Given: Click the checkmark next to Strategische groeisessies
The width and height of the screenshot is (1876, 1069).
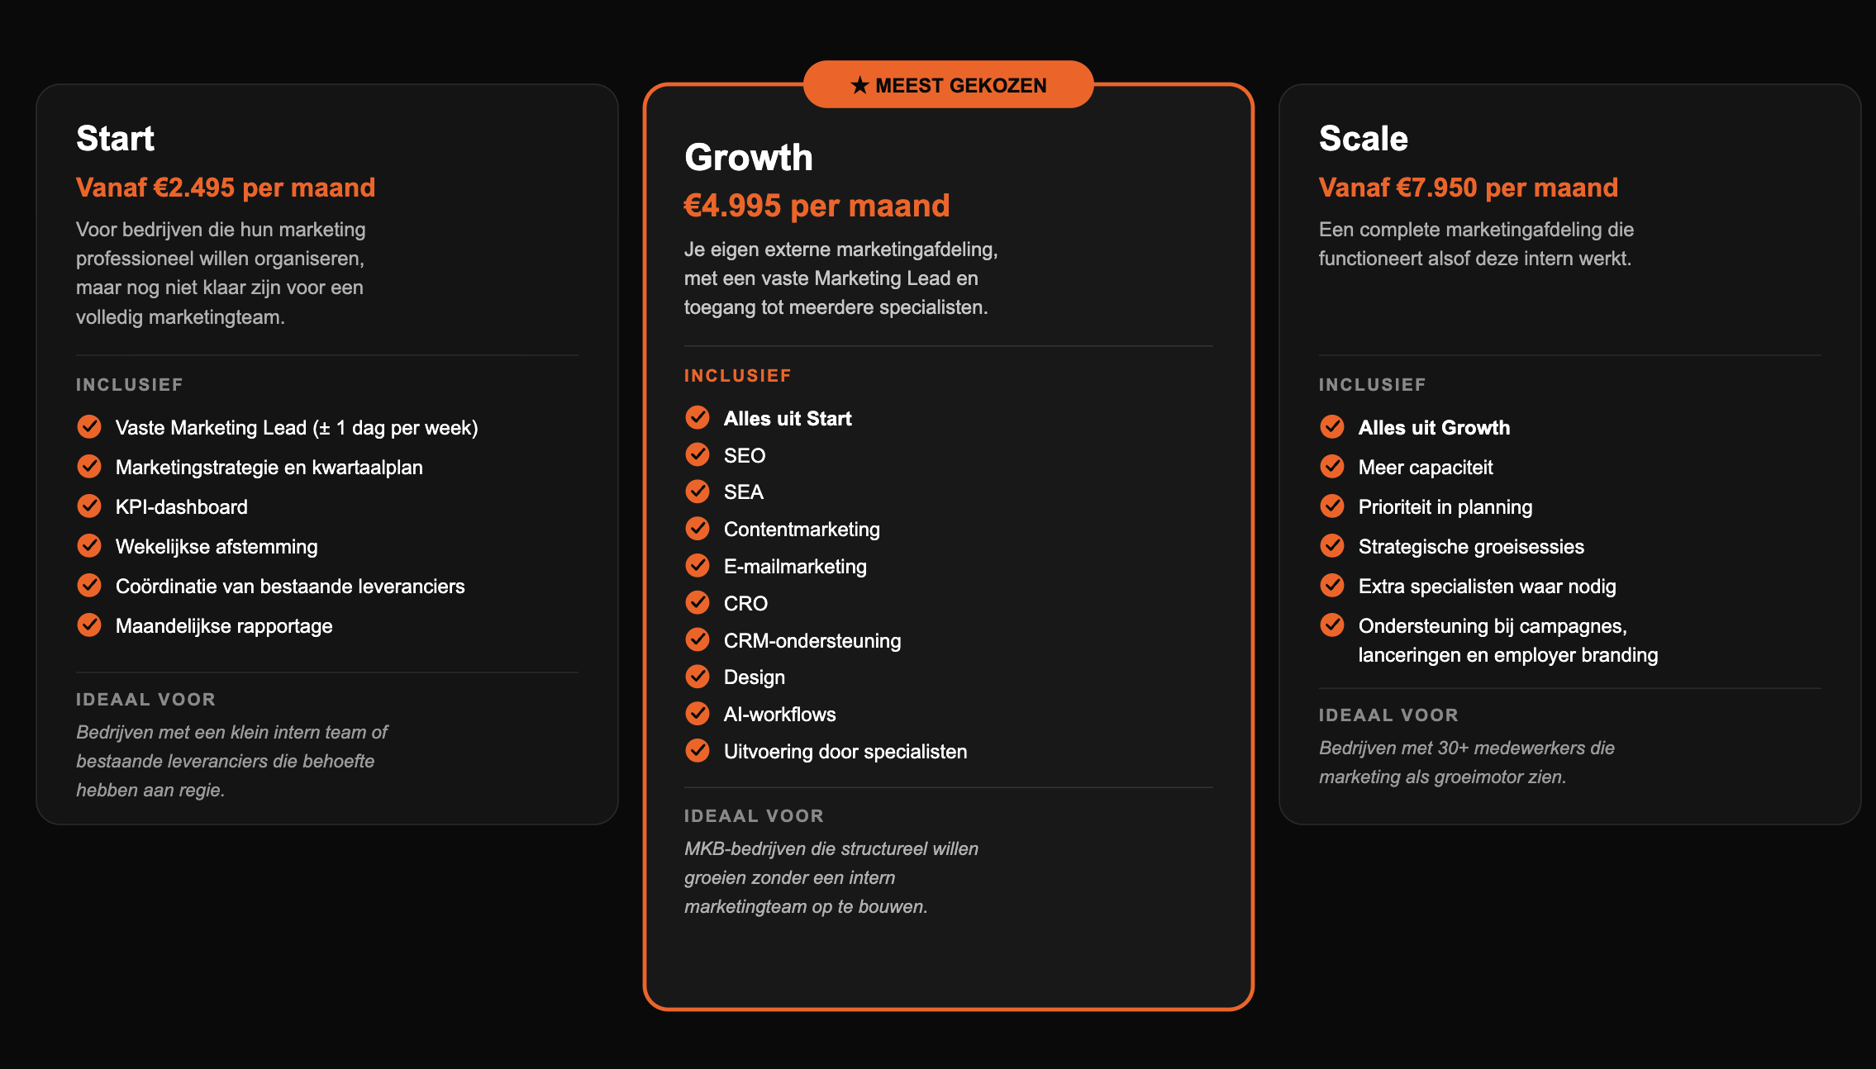Looking at the screenshot, I should pos(1332,545).
